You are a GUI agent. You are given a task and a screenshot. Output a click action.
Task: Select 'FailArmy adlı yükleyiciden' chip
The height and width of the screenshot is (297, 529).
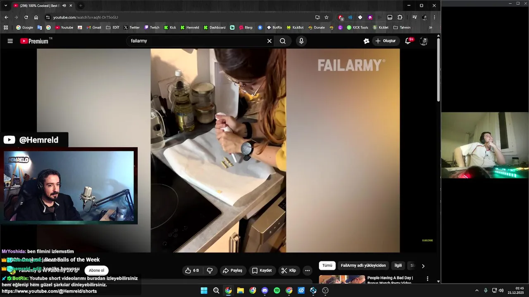click(363, 266)
